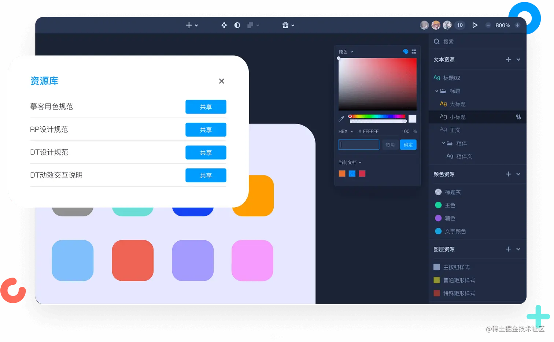
Task: Click the play preview button
Action: coord(475,25)
